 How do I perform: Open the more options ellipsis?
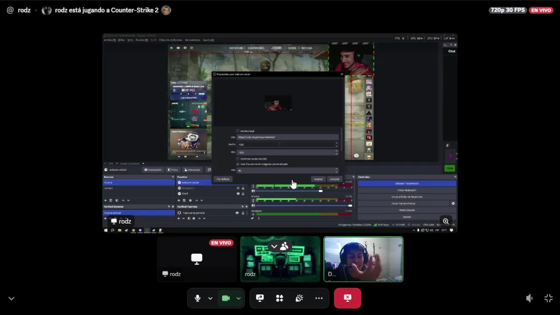coord(319,298)
